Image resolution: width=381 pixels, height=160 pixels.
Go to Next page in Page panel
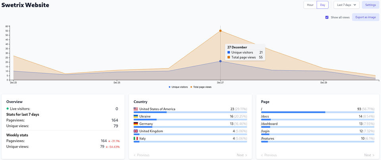tap(369, 155)
